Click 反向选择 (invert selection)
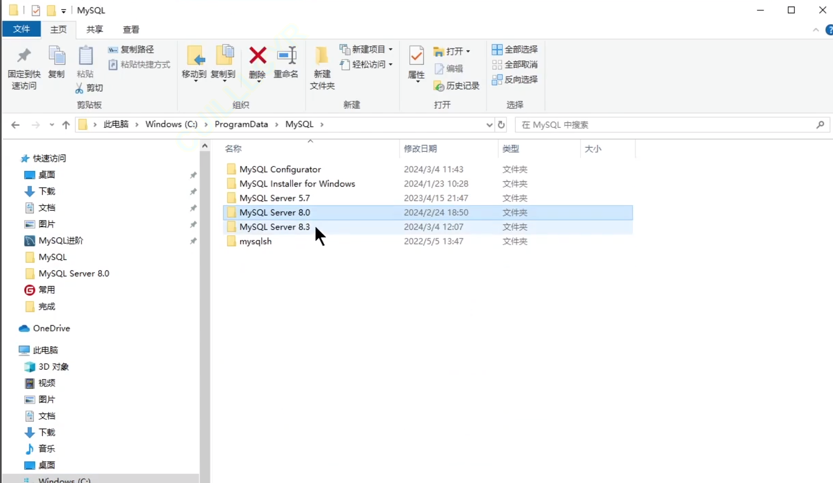Viewport: 833px width, 483px height. coord(515,79)
